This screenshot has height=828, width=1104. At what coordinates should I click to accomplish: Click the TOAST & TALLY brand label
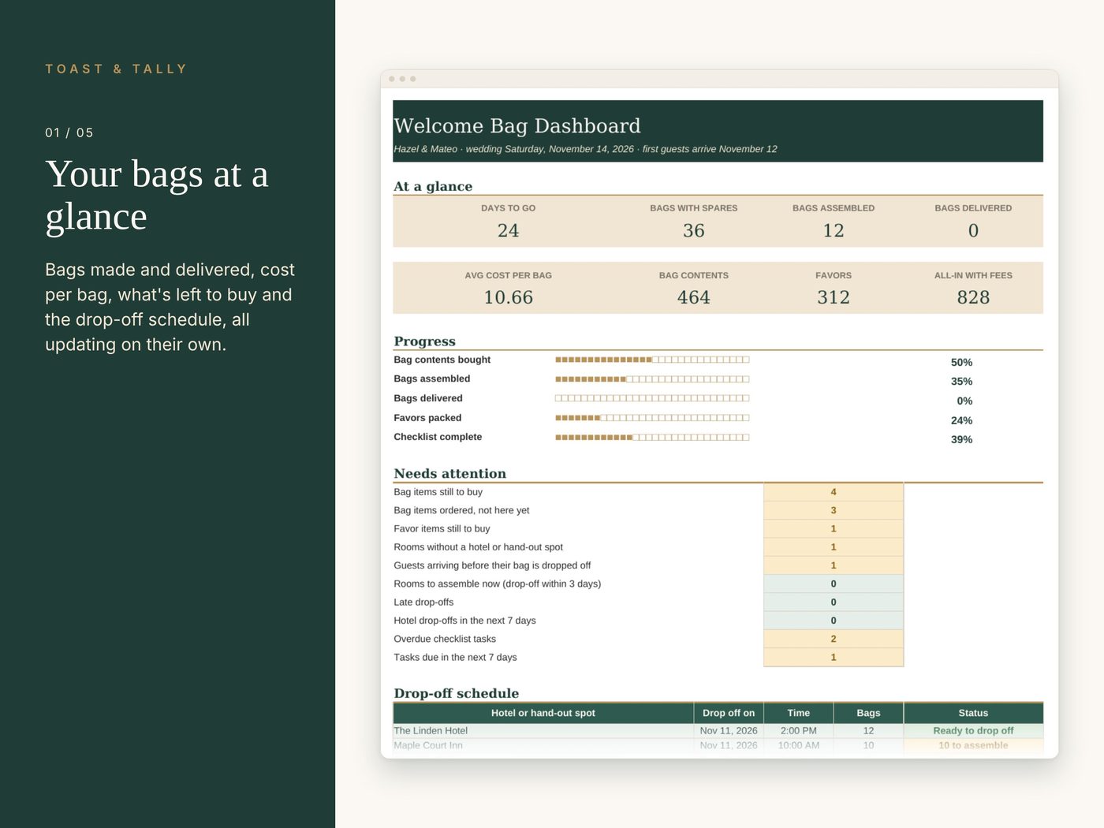click(x=116, y=69)
